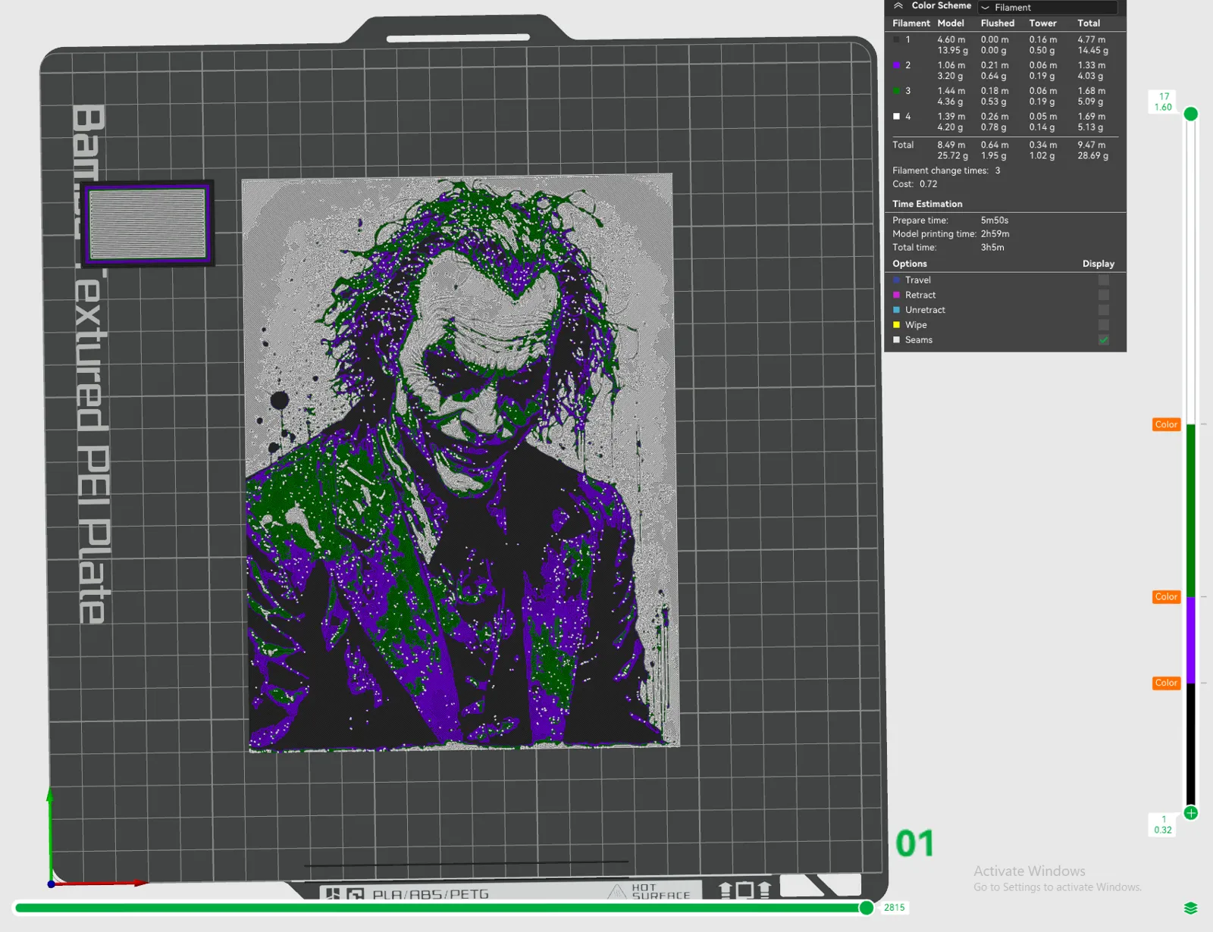Click filament 2 purple color swatch

click(x=896, y=65)
